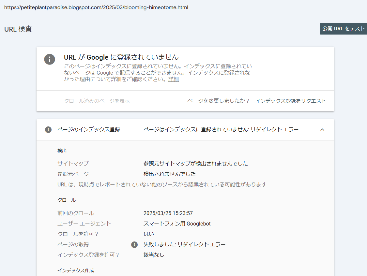Click the 前回のクロール timestamp value

point(168,213)
